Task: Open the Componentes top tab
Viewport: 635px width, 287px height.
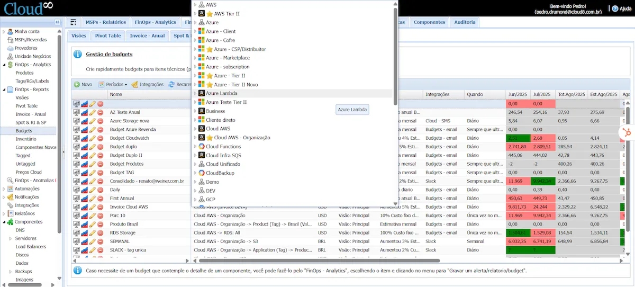Action: [x=429, y=22]
